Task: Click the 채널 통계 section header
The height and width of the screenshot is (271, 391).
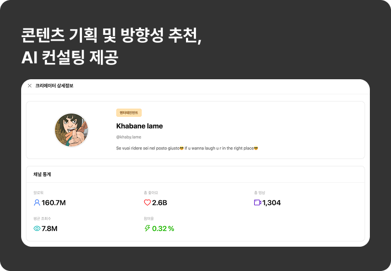Action: pyautogui.click(x=42, y=174)
